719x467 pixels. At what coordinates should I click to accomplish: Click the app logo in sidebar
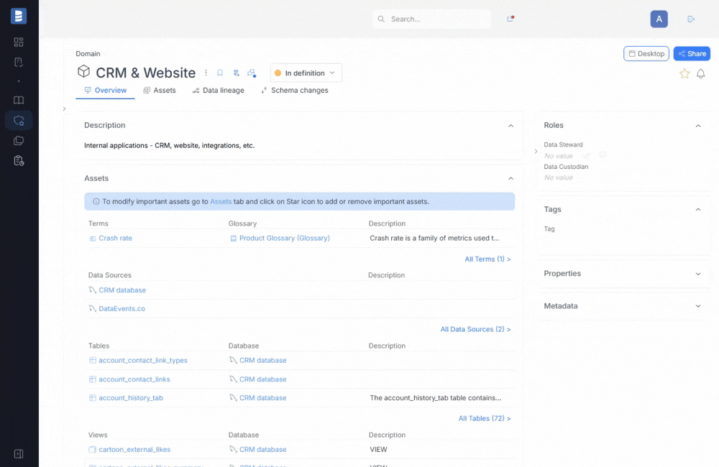point(19,16)
